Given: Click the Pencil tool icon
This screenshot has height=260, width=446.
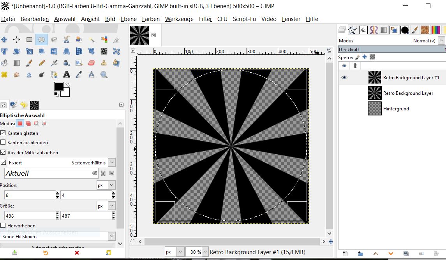Looking at the screenshot, I should [42, 63].
